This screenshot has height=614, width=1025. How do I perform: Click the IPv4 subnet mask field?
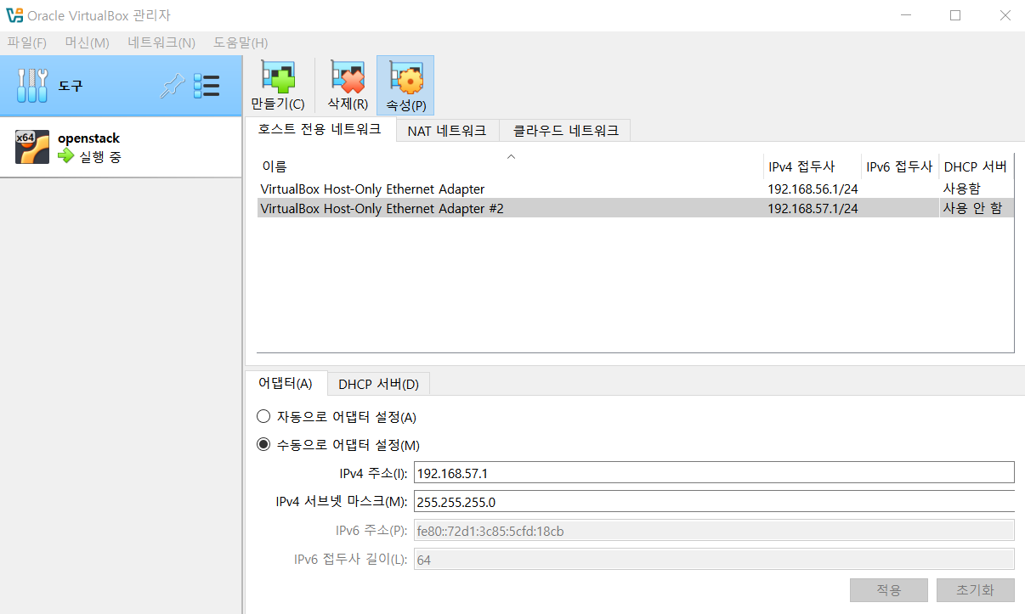[x=714, y=502]
